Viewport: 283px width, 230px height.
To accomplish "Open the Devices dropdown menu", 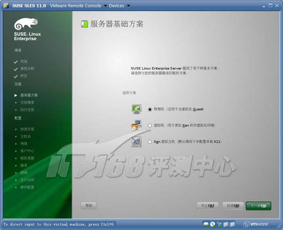I will coord(119,6).
